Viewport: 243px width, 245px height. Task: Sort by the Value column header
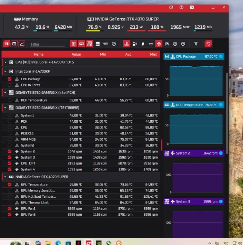click(x=76, y=54)
